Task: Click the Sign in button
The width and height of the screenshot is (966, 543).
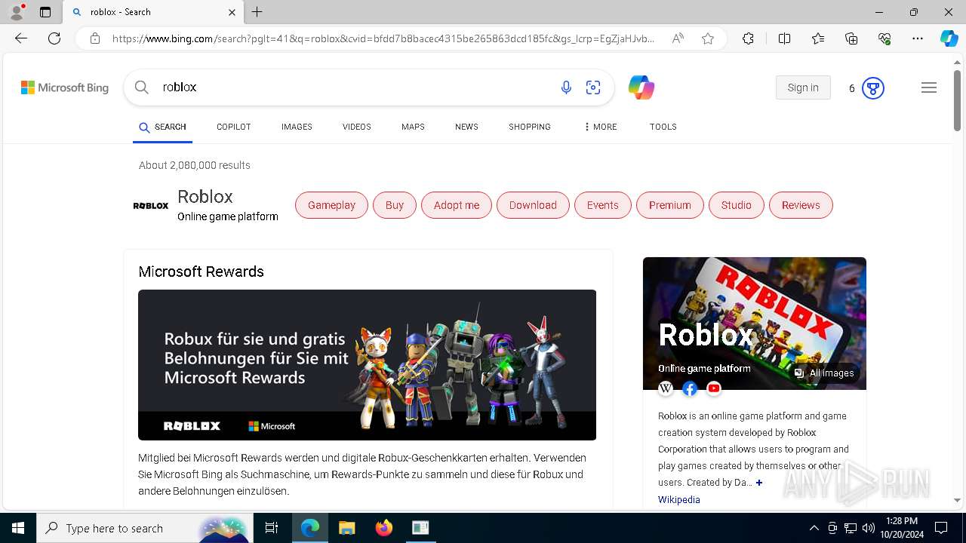Action: [x=803, y=87]
